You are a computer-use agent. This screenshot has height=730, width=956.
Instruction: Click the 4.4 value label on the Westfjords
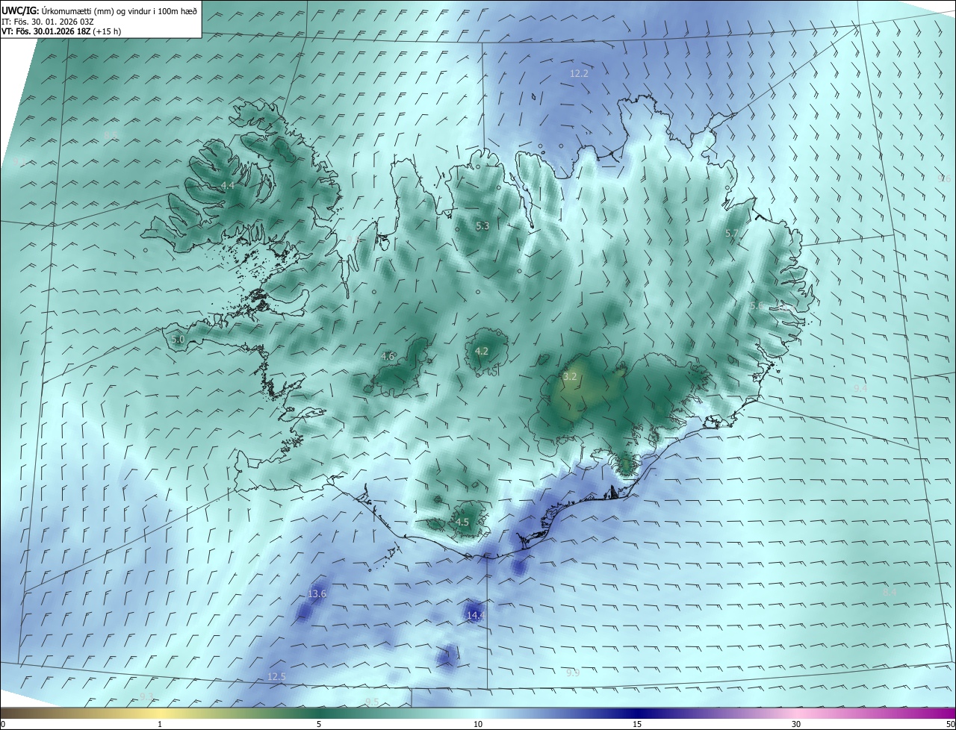coord(228,185)
